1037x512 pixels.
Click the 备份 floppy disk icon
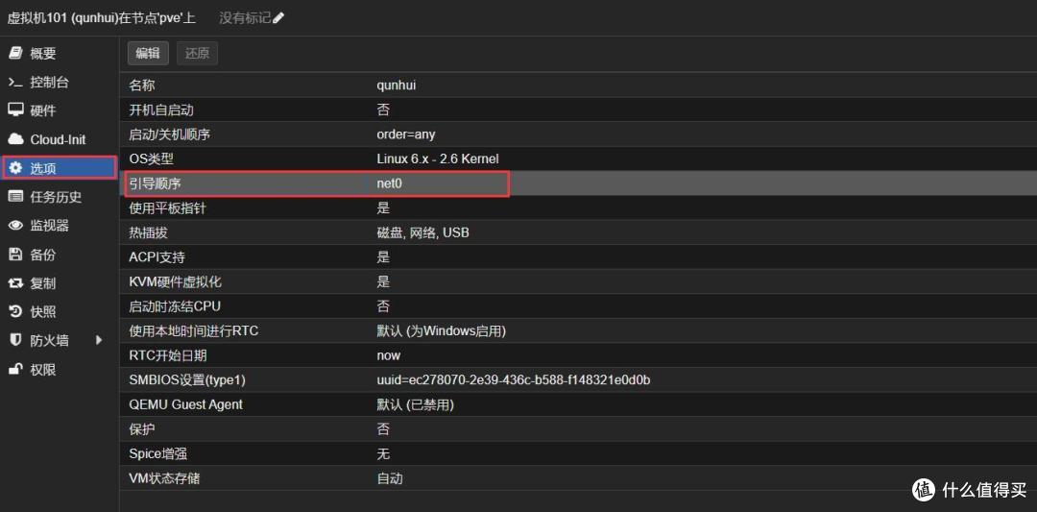point(15,255)
